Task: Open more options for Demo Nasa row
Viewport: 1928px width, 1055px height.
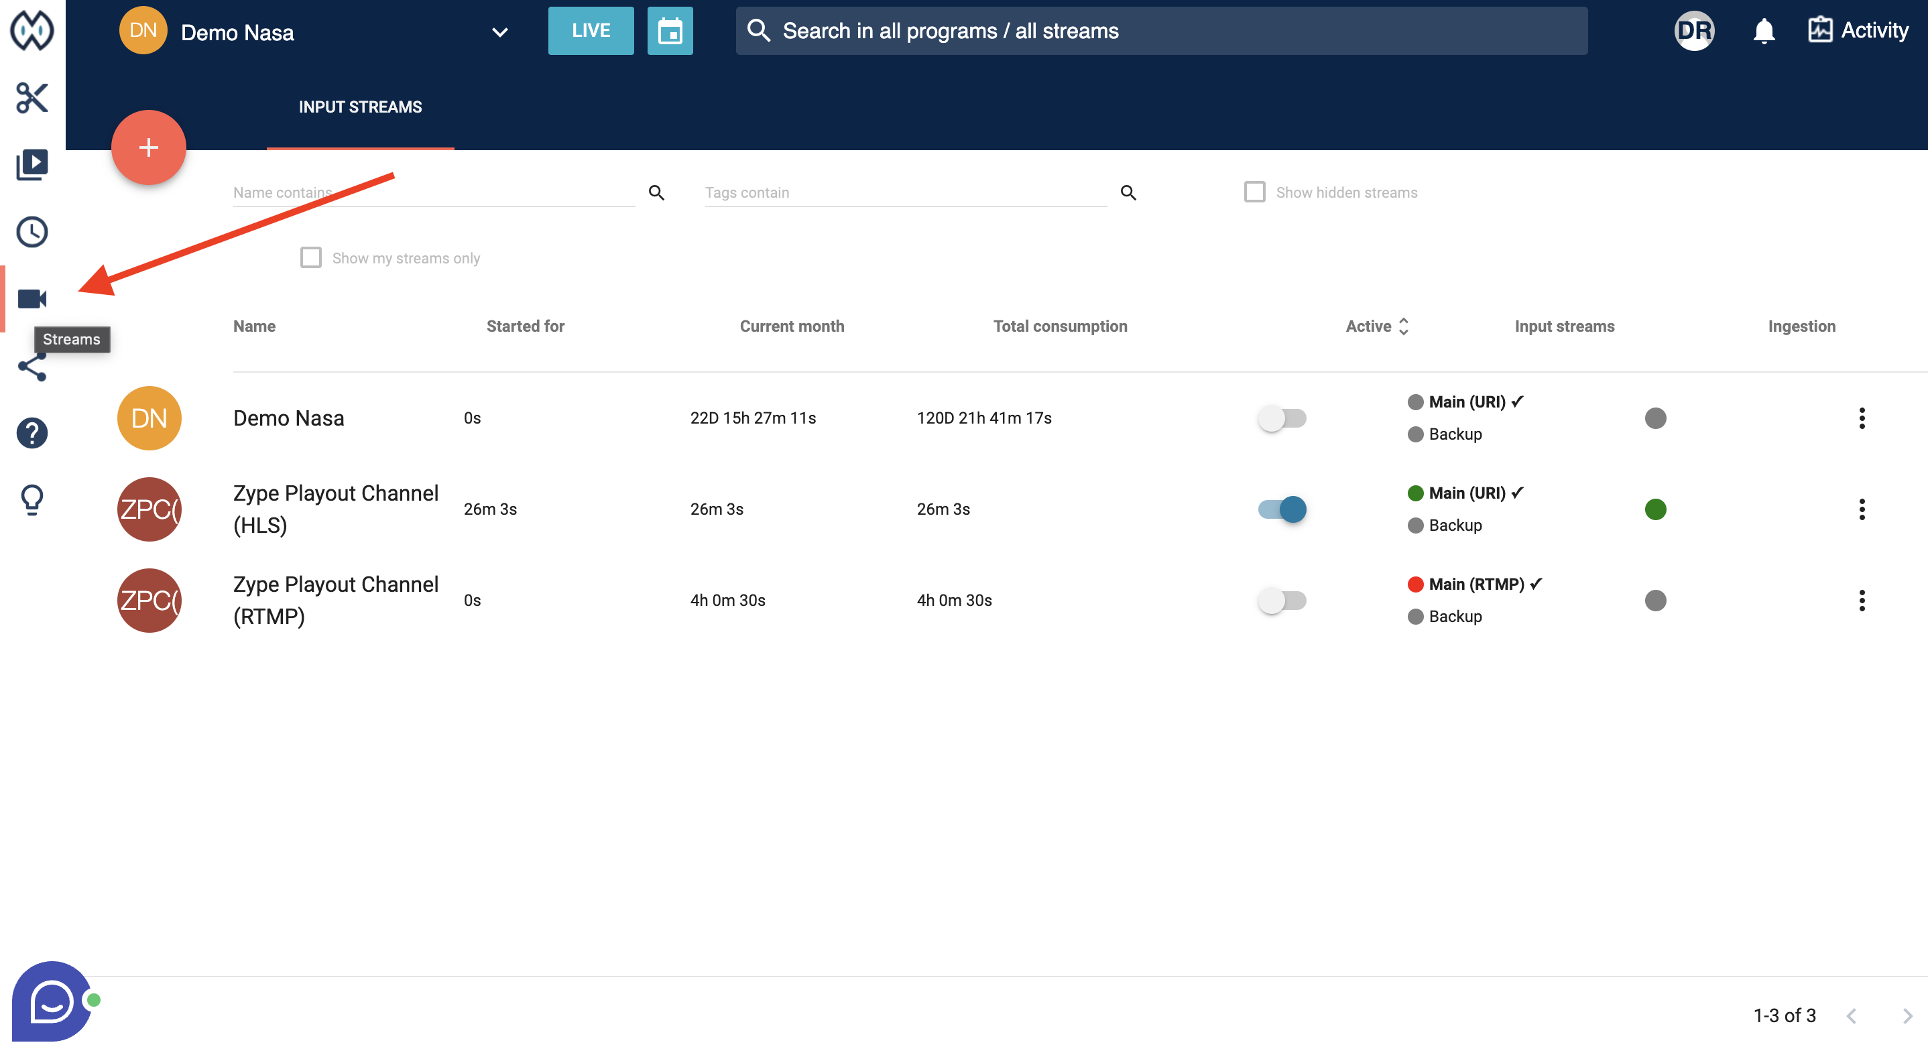Action: point(1862,418)
